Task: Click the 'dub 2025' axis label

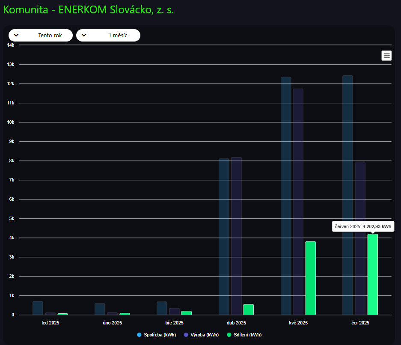Action: (236, 323)
